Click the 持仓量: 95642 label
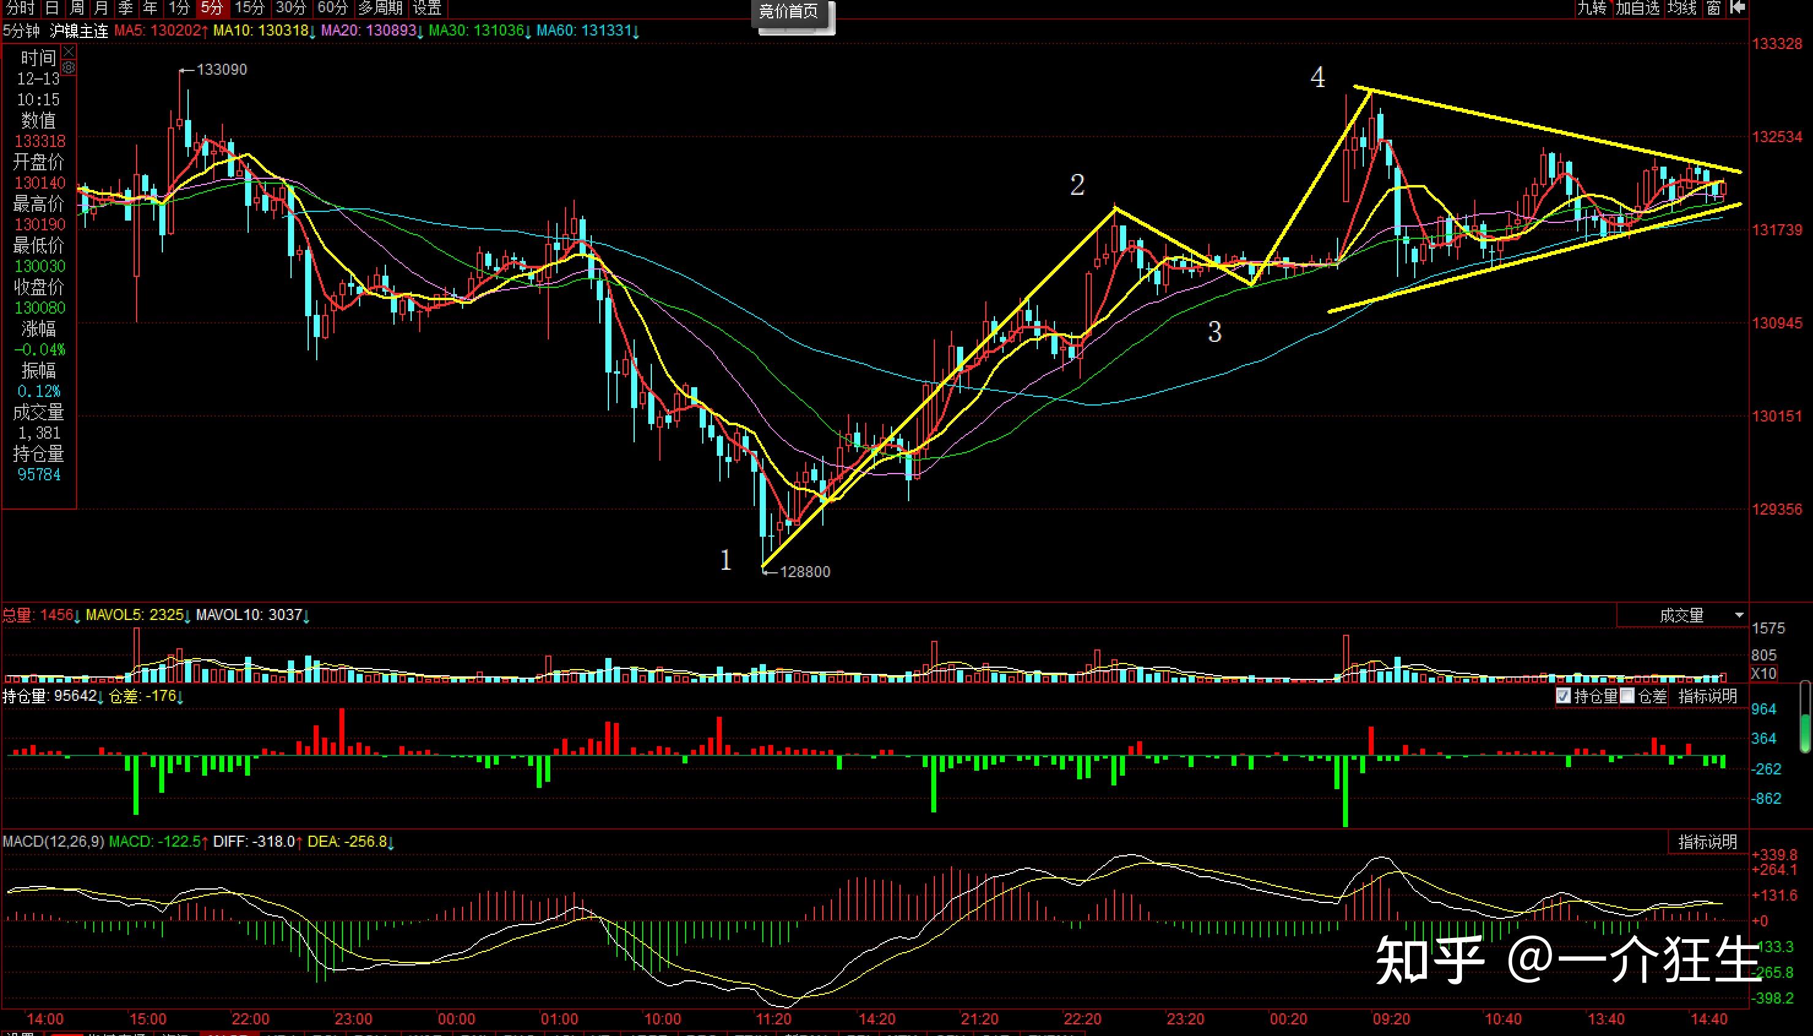 pyautogui.click(x=53, y=696)
